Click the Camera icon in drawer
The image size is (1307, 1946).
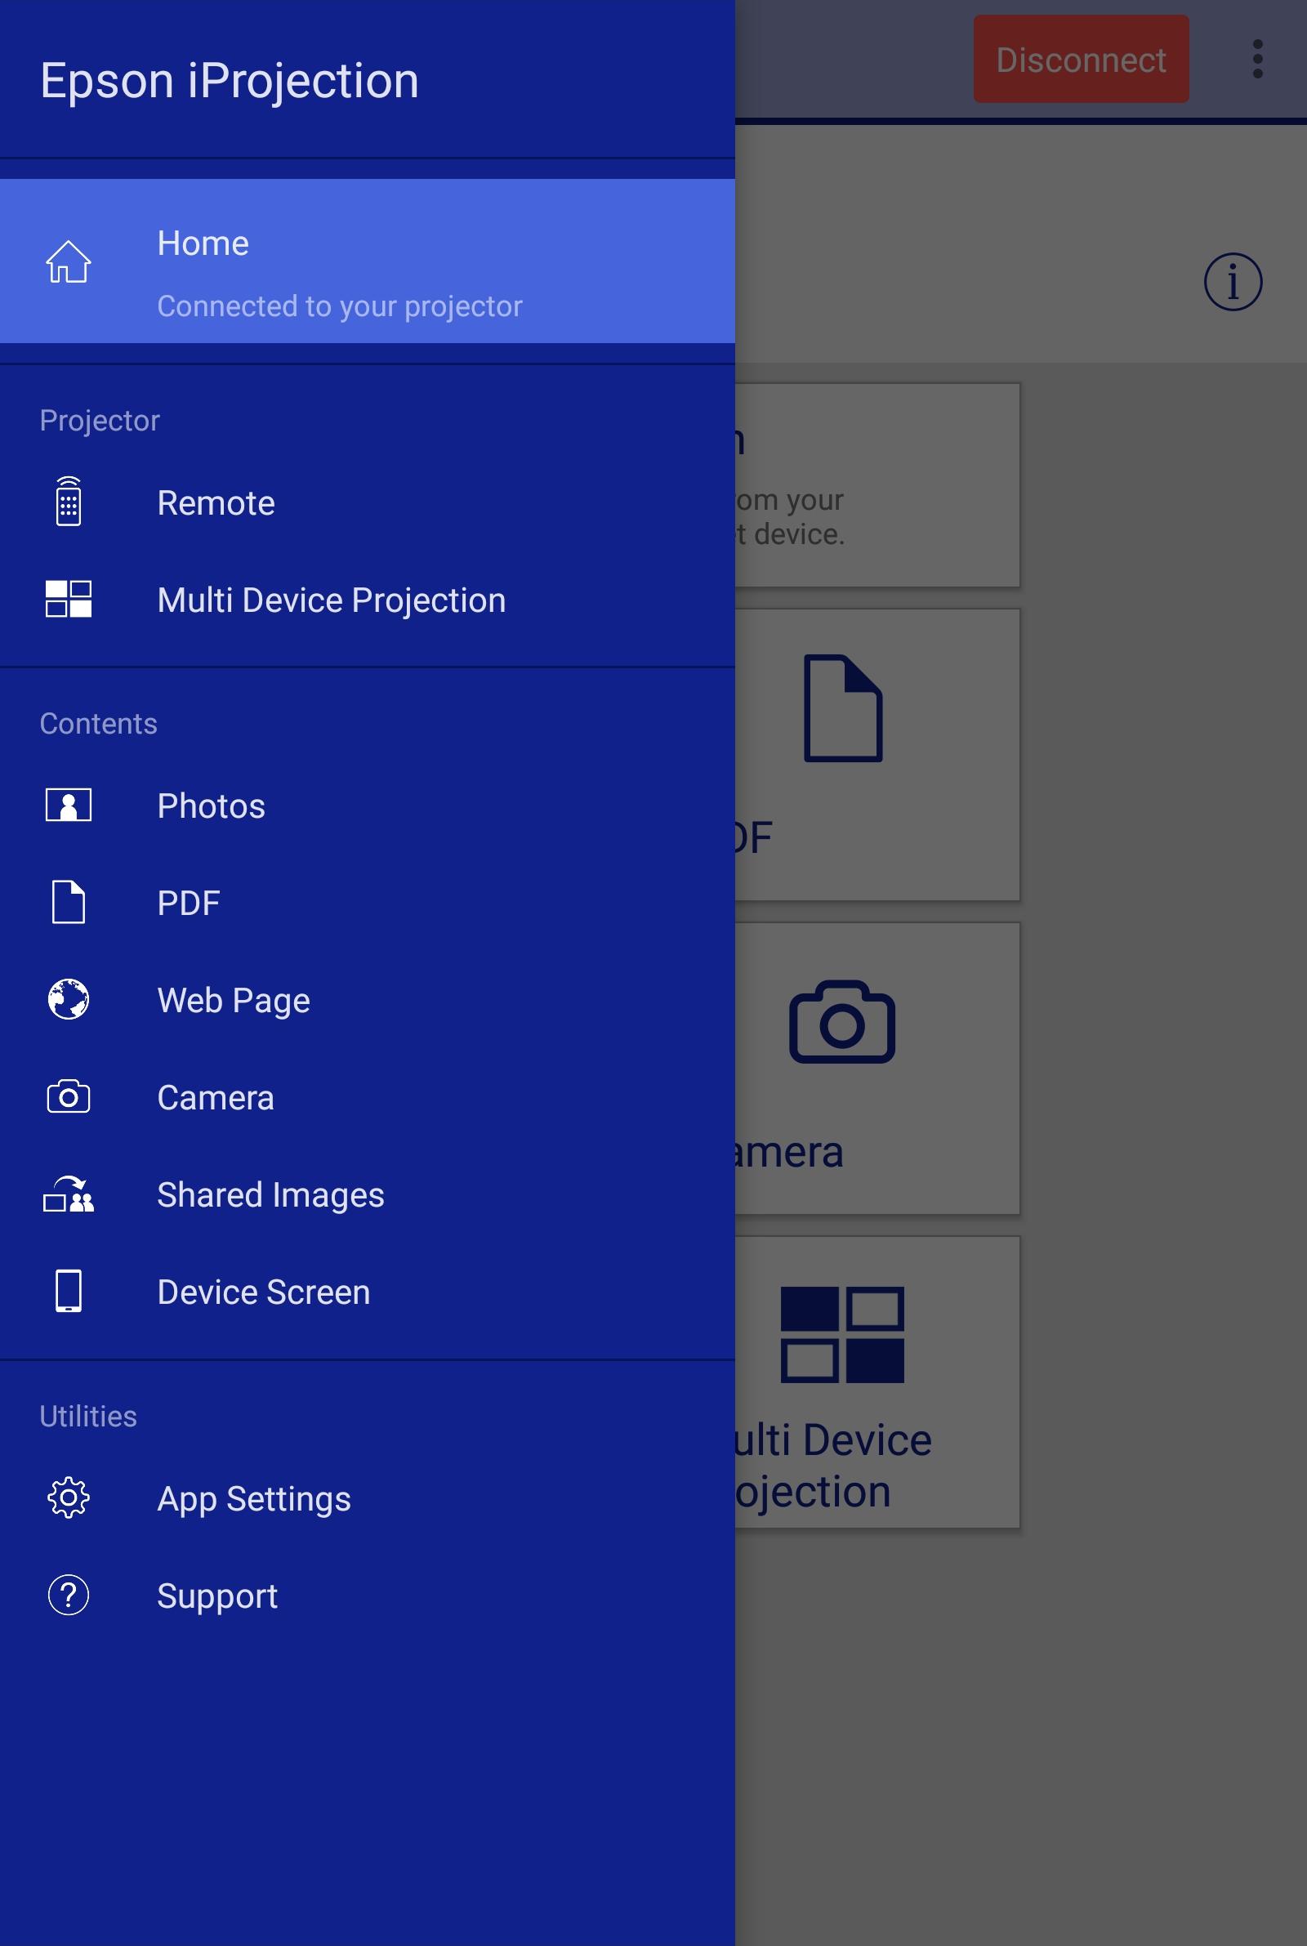pyautogui.click(x=69, y=1096)
